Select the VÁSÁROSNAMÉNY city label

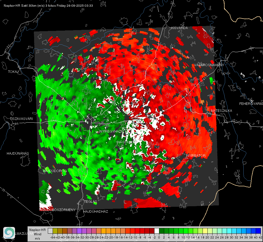coord(209,65)
